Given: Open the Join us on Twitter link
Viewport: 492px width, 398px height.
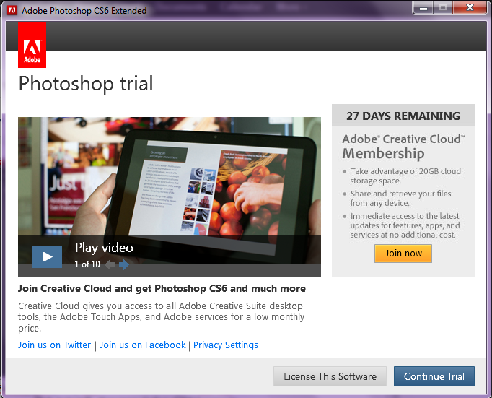Looking at the screenshot, I should (54, 345).
